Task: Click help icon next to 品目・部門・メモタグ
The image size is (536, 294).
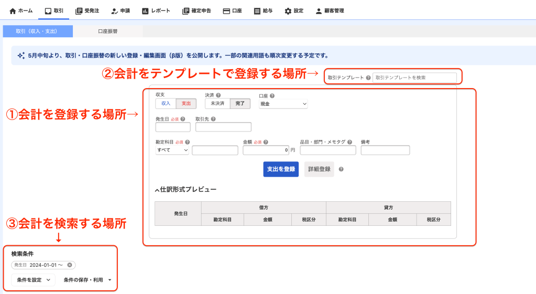Action: point(349,142)
